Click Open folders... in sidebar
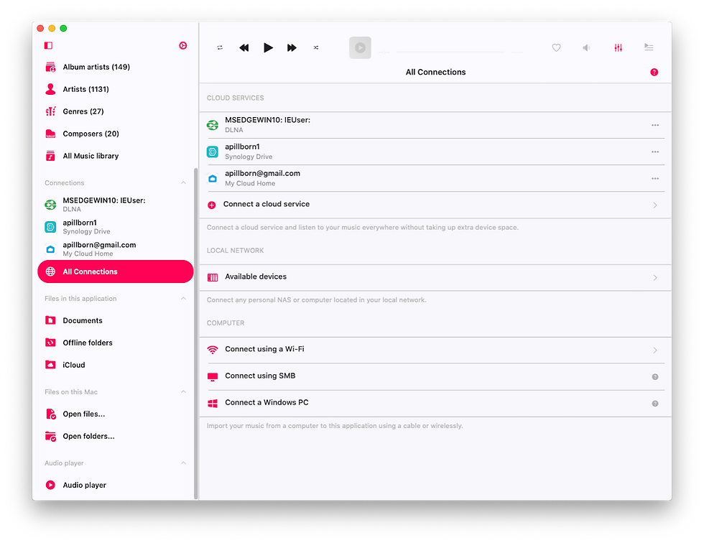The image size is (704, 543). coord(116,436)
